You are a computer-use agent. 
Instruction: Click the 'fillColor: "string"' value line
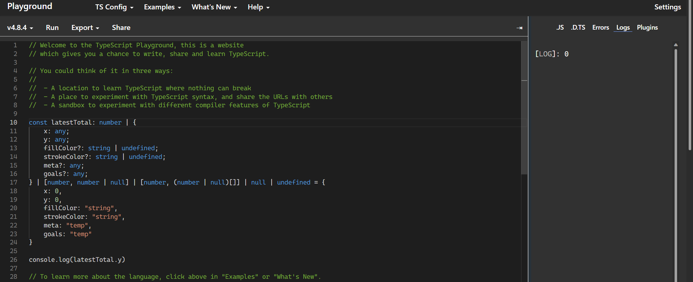click(81, 208)
